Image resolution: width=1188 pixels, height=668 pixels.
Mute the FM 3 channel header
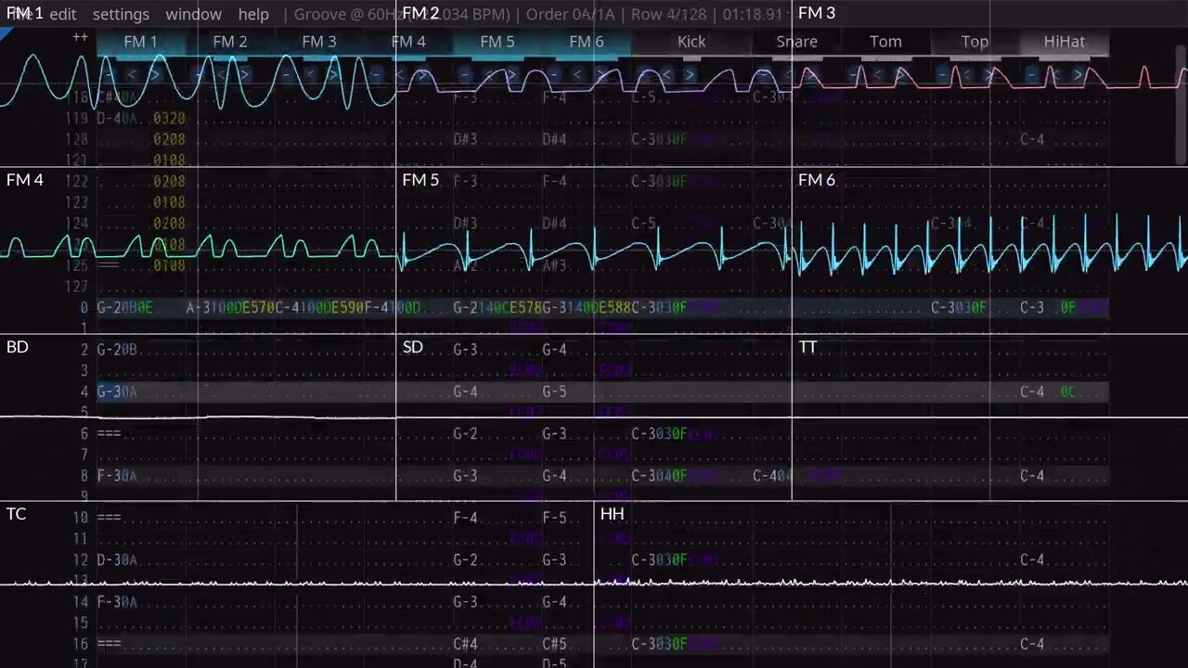point(318,42)
